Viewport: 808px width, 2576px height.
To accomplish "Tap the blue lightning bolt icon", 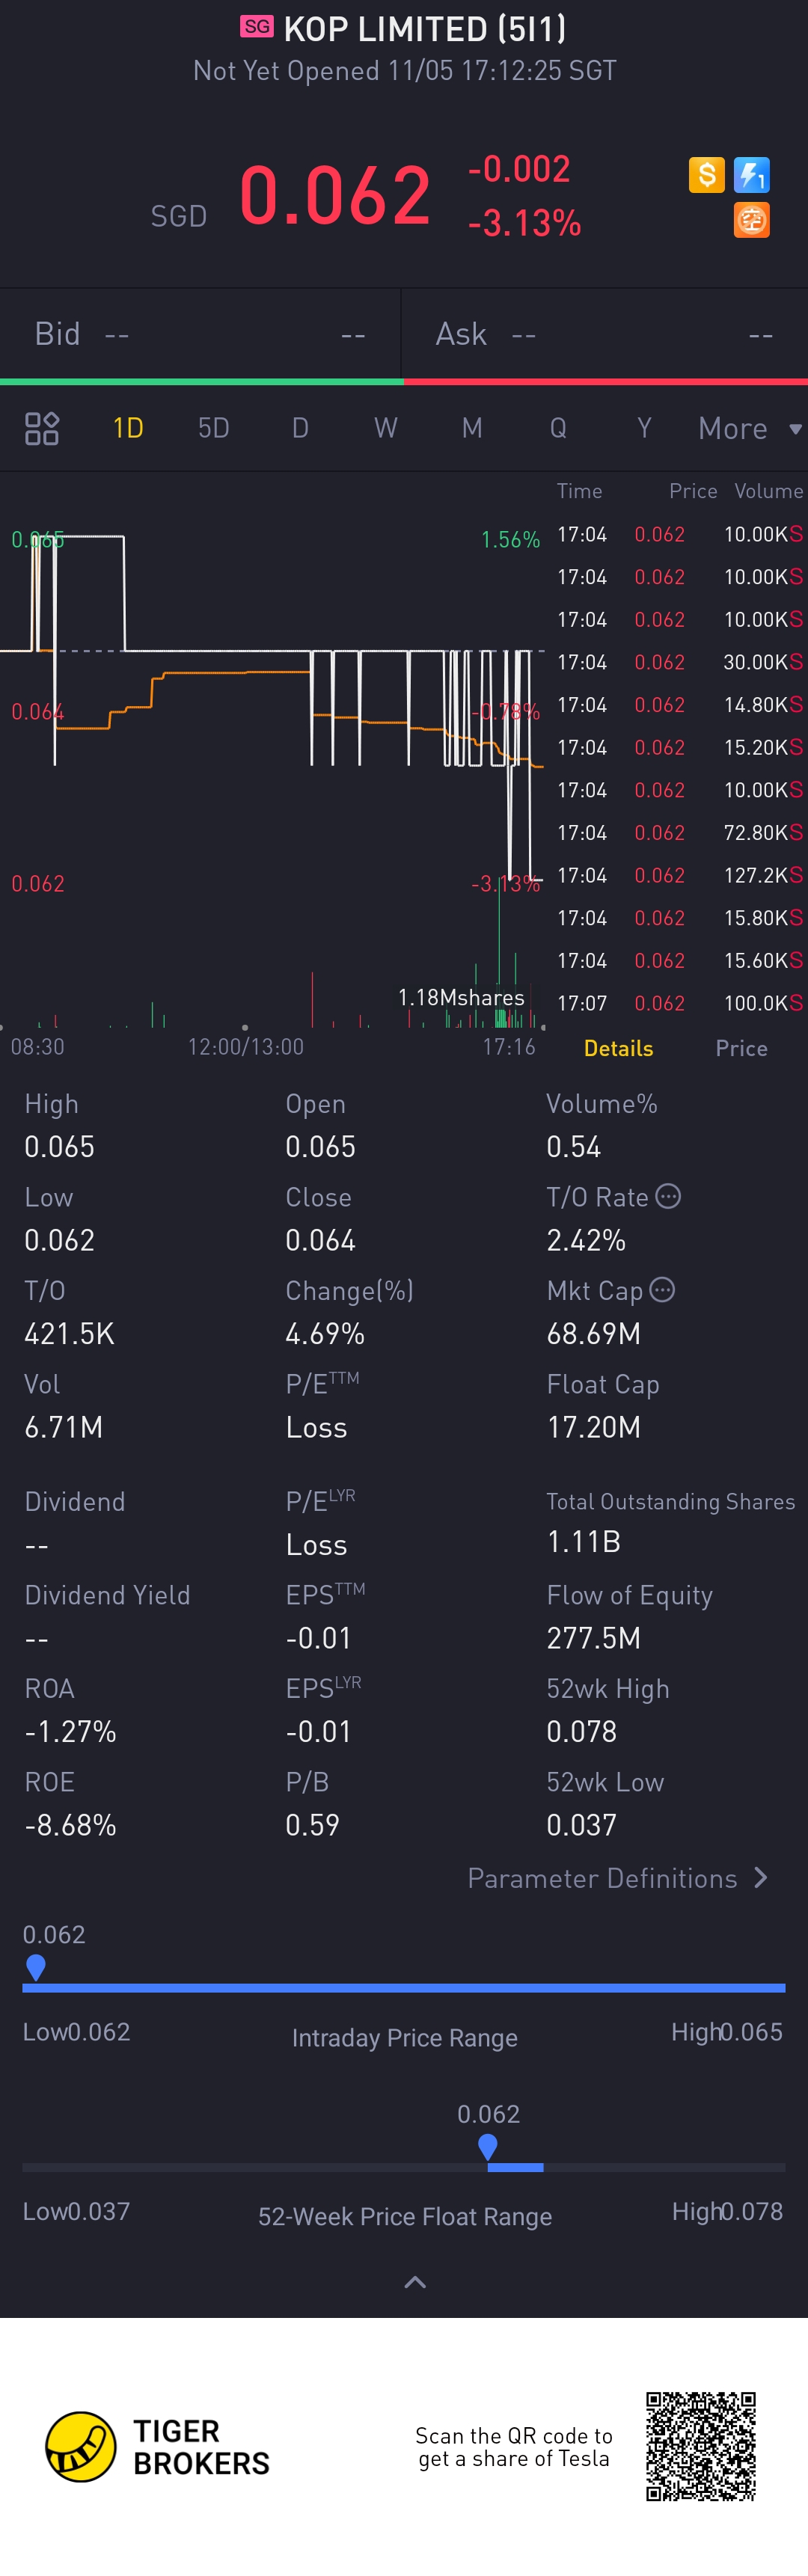I will (751, 175).
